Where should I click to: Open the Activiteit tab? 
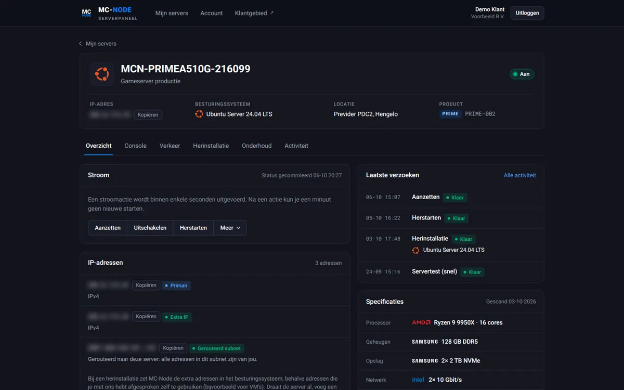(x=296, y=146)
